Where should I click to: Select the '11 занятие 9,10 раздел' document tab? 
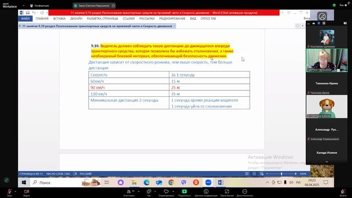(97, 26)
